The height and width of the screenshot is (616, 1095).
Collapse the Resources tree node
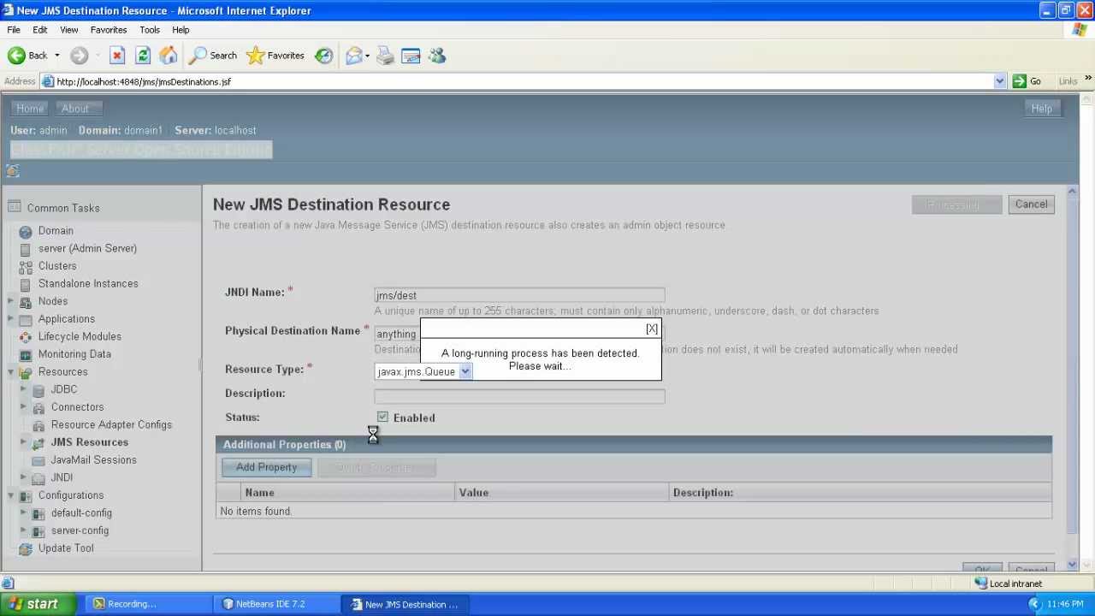pyautogui.click(x=11, y=371)
